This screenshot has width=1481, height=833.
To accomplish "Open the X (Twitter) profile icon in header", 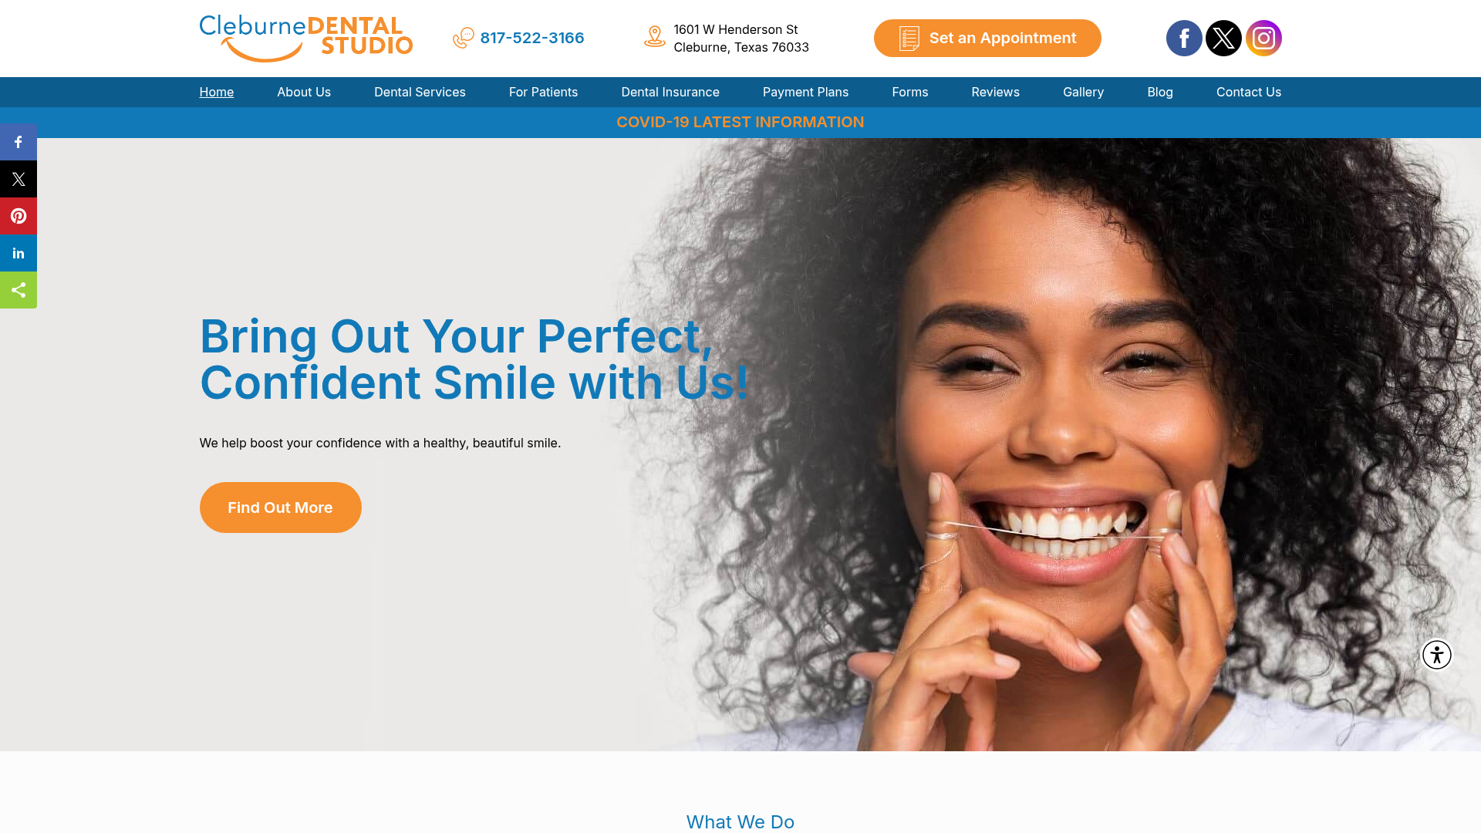I will click(x=1223, y=38).
